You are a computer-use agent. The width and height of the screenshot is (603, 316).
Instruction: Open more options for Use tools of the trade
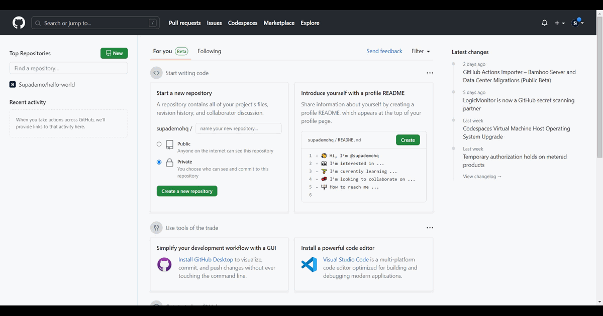click(430, 228)
